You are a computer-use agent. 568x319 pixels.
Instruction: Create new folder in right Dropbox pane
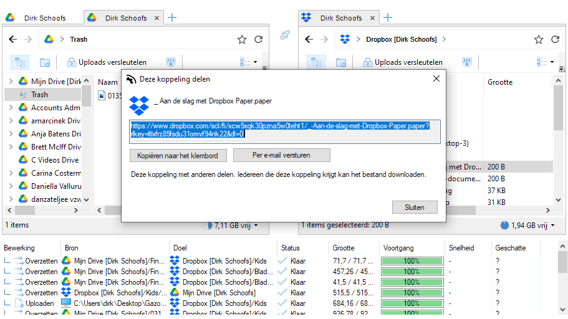[x=341, y=62]
